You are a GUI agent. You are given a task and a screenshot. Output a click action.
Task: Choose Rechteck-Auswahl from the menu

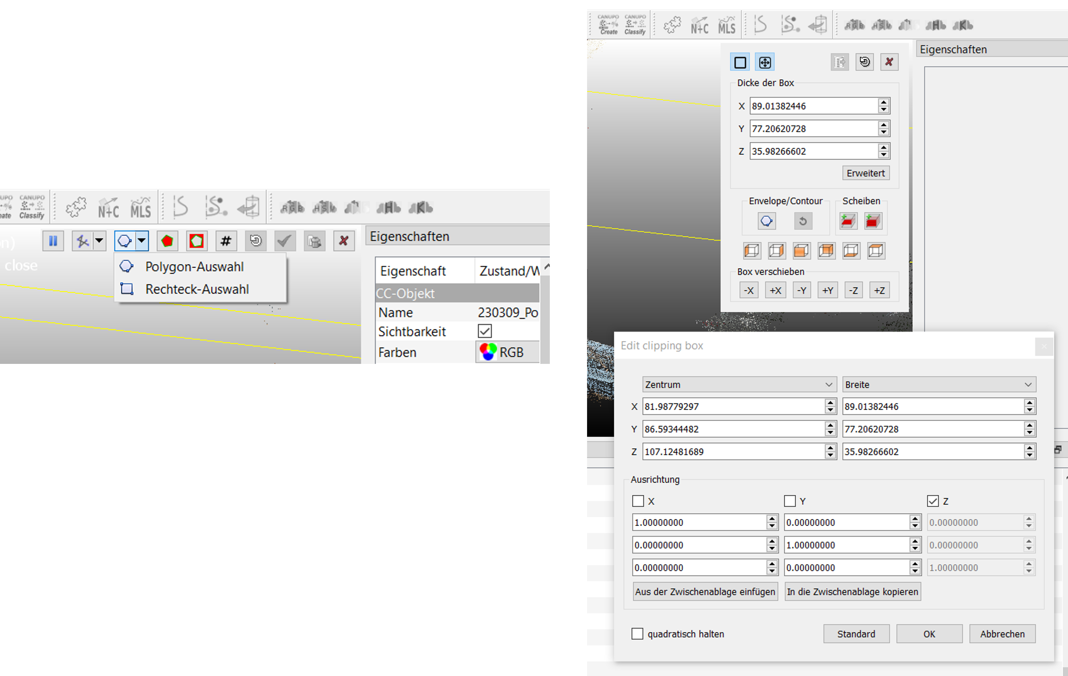click(x=197, y=289)
